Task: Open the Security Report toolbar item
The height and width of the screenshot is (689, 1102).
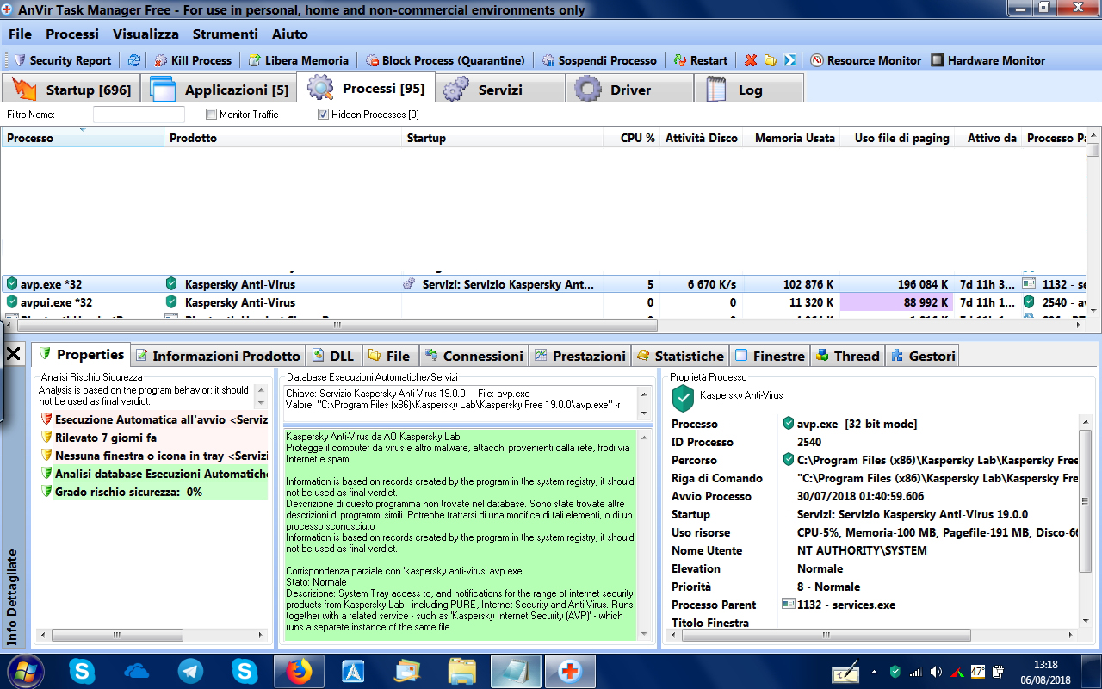Action: pos(63,60)
